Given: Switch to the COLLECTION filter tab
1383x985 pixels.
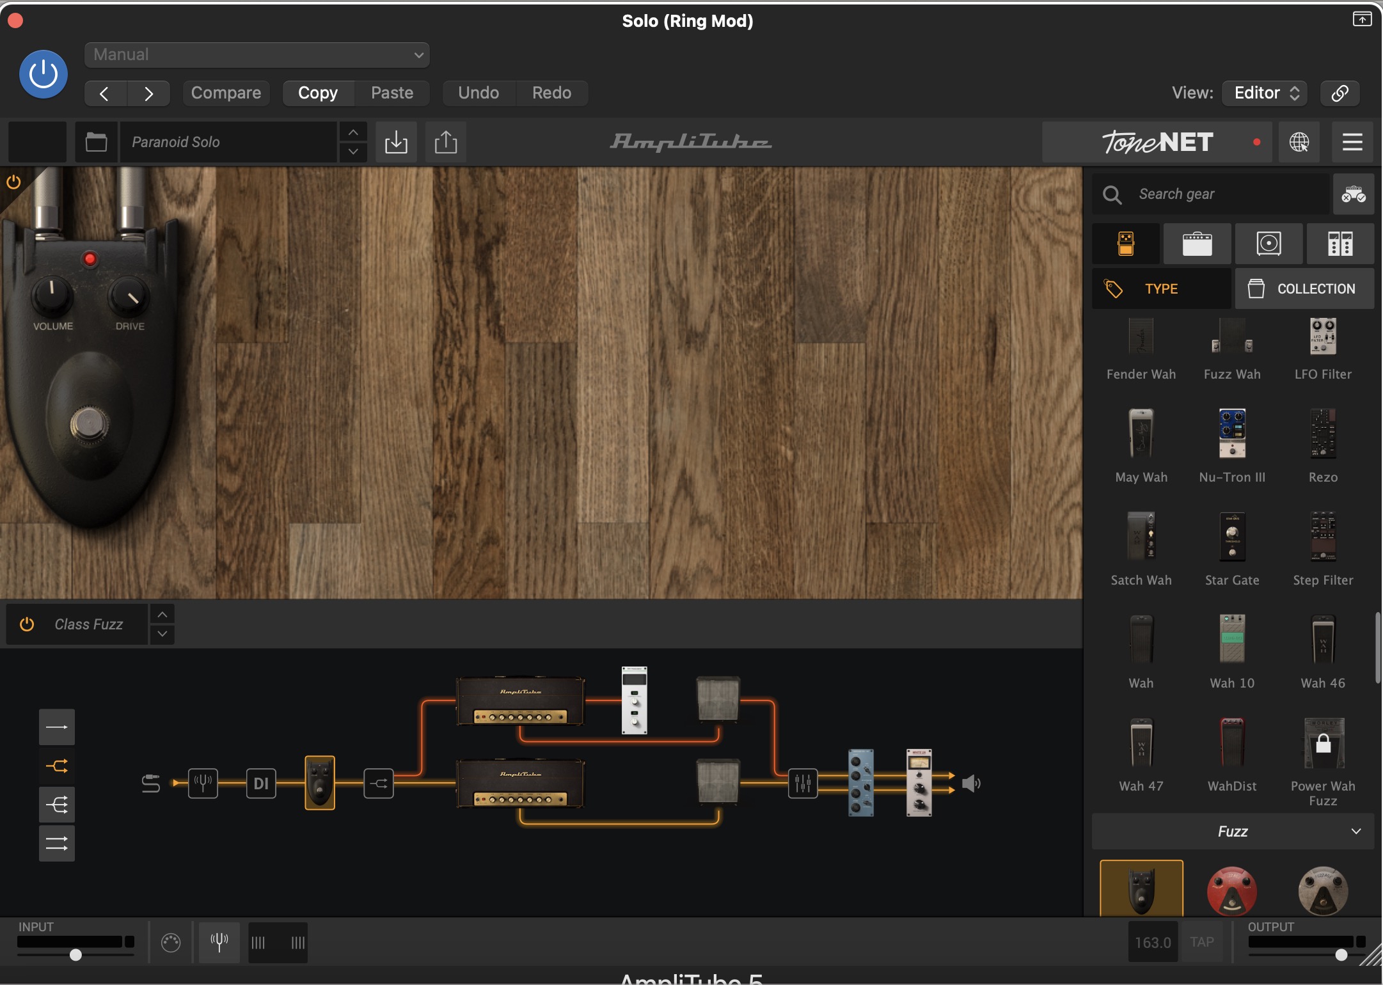Looking at the screenshot, I should (x=1304, y=289).
